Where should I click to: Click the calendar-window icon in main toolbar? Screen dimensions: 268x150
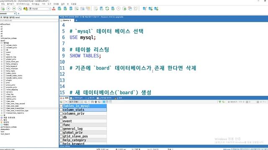point(130,8)
